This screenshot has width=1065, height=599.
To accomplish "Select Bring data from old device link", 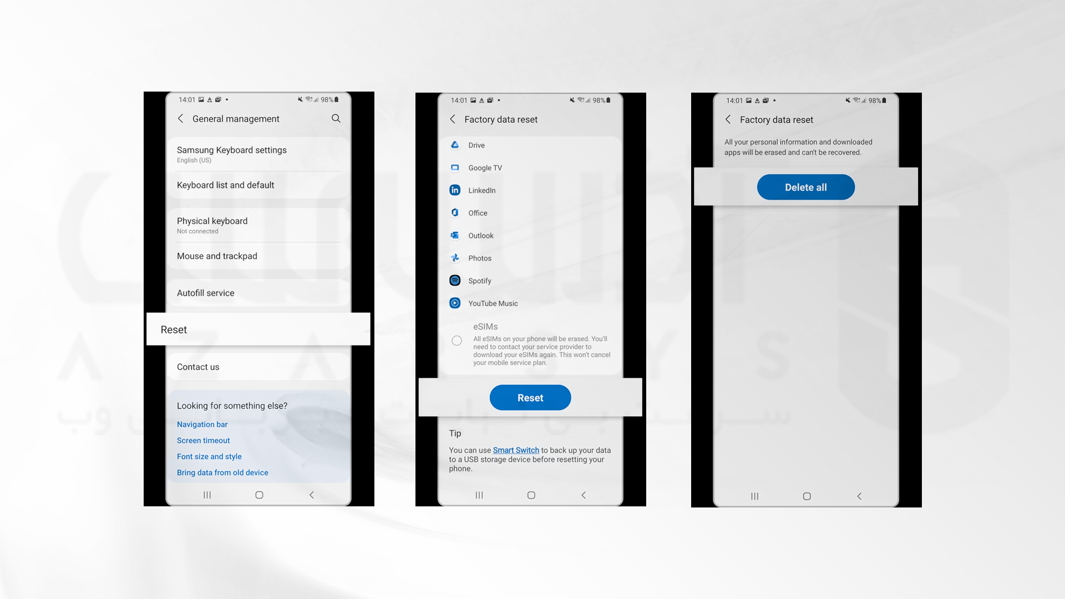I will tap(222, 472).
